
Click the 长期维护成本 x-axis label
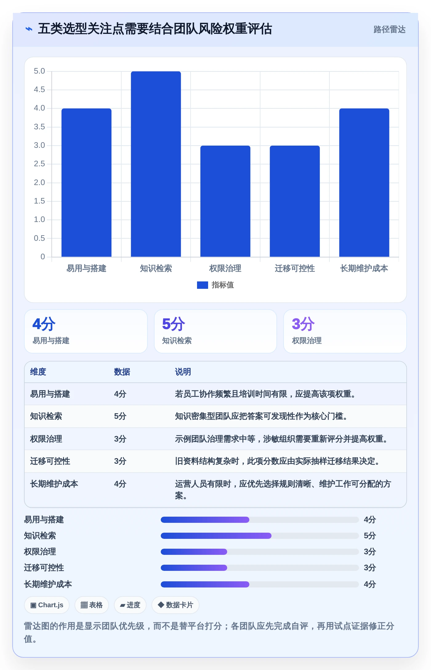(364, 268)
